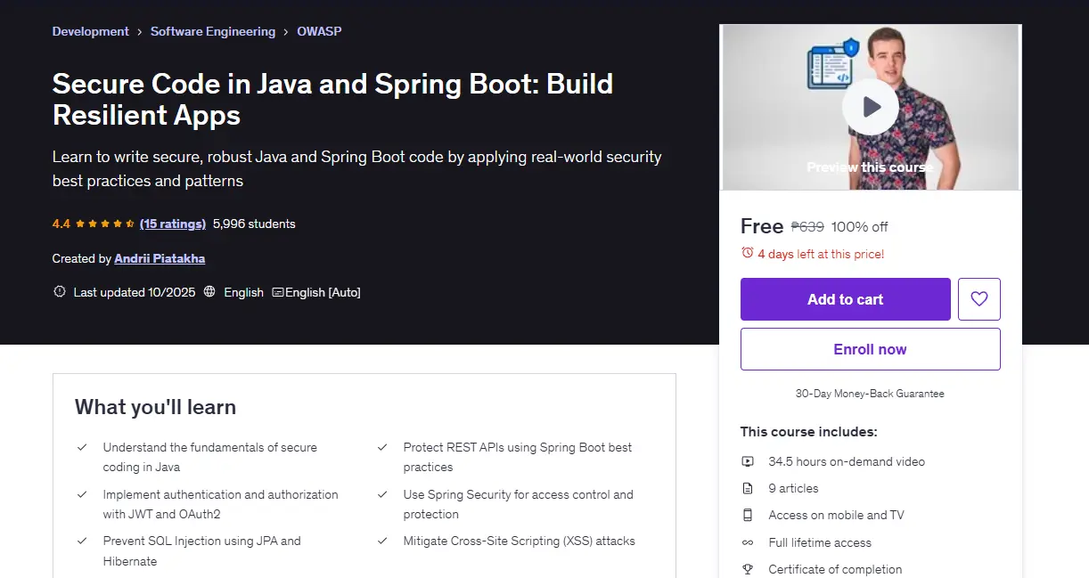Click the last updated badge icon
The width and height of the screenshot is (1089, 578).
click(60, 292)
